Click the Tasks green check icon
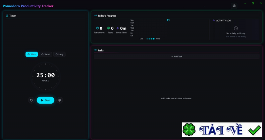 pos(109,28)
